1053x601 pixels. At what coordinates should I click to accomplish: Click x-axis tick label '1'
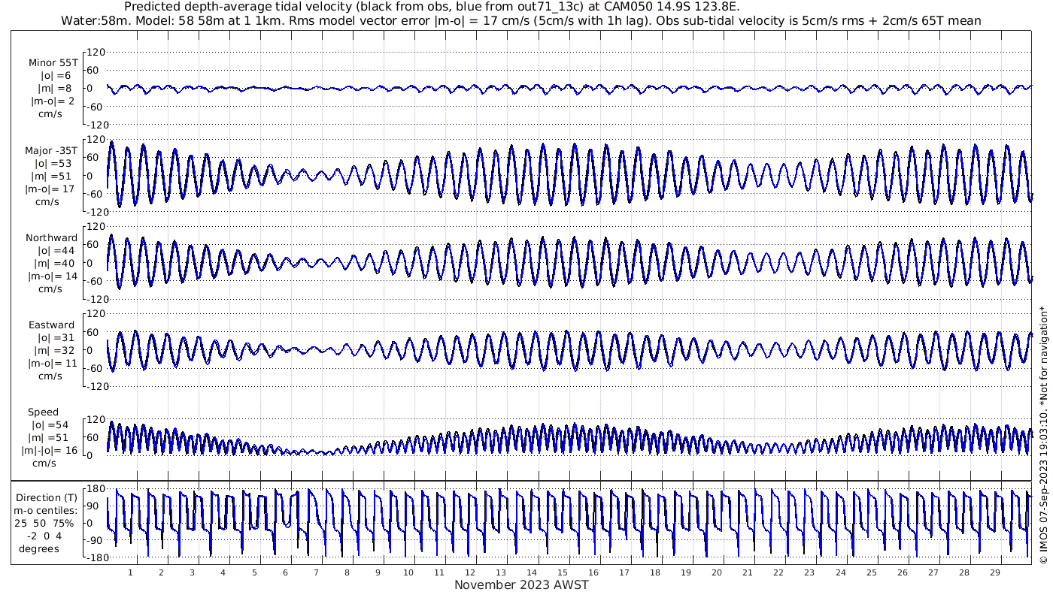click(130, 572)
